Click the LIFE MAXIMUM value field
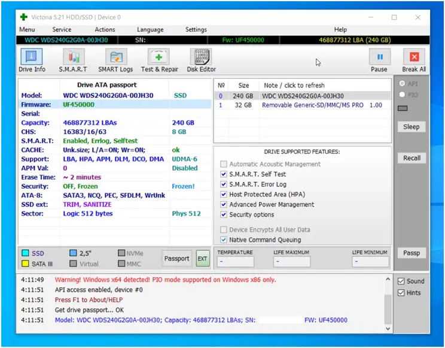The width and height of the screenshot is (445, 348). pos(292,262)
